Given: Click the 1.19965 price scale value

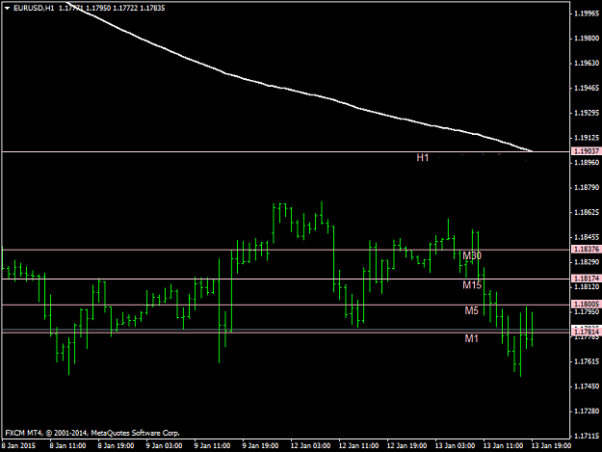Looking at the screenshot, I should coord(587,13).
